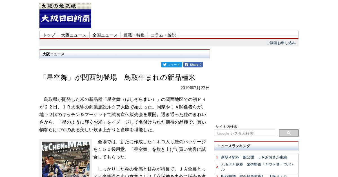338x177 pixels.
Task: Click the article headline 「星空舞」が関西初登場
Action: tap(117, 78)
